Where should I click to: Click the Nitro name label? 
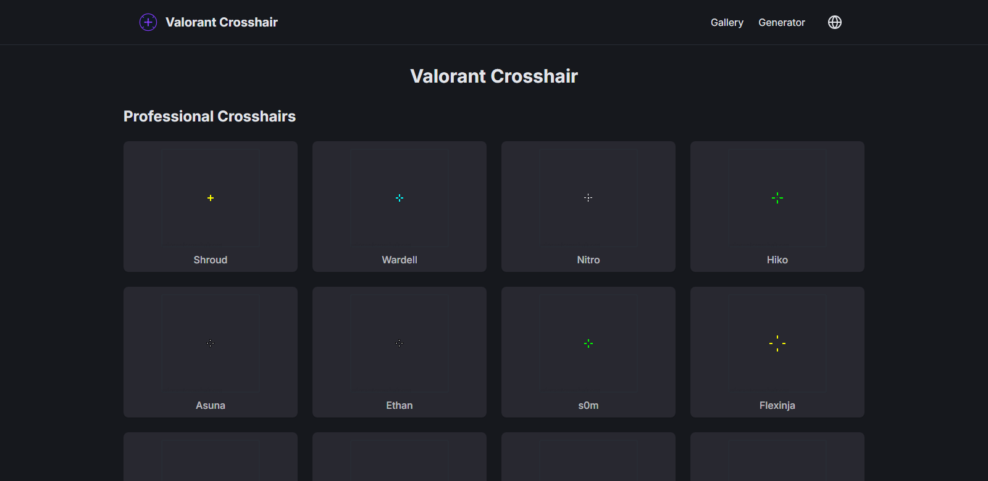(588, 260)
